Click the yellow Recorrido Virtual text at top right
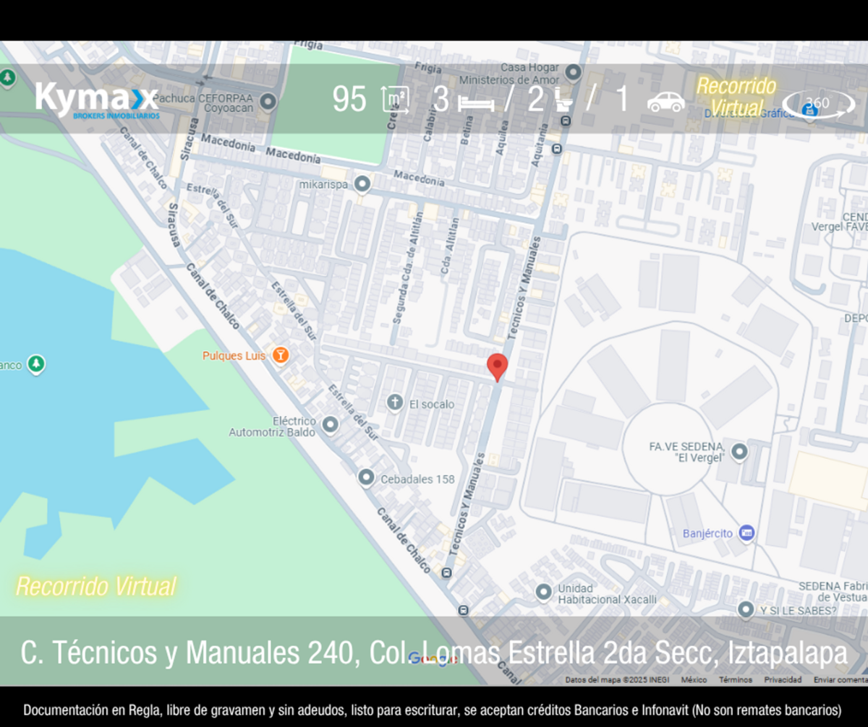Image resolution: width=868 pixels, height=727 pixels. (x=736, y=97)
